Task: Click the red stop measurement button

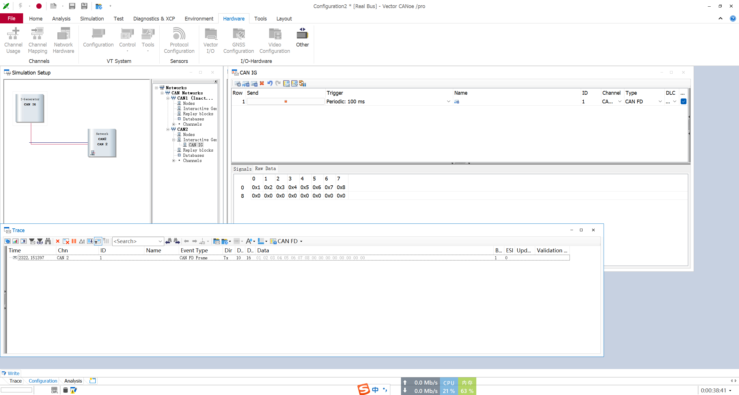Action: (39, 6)
